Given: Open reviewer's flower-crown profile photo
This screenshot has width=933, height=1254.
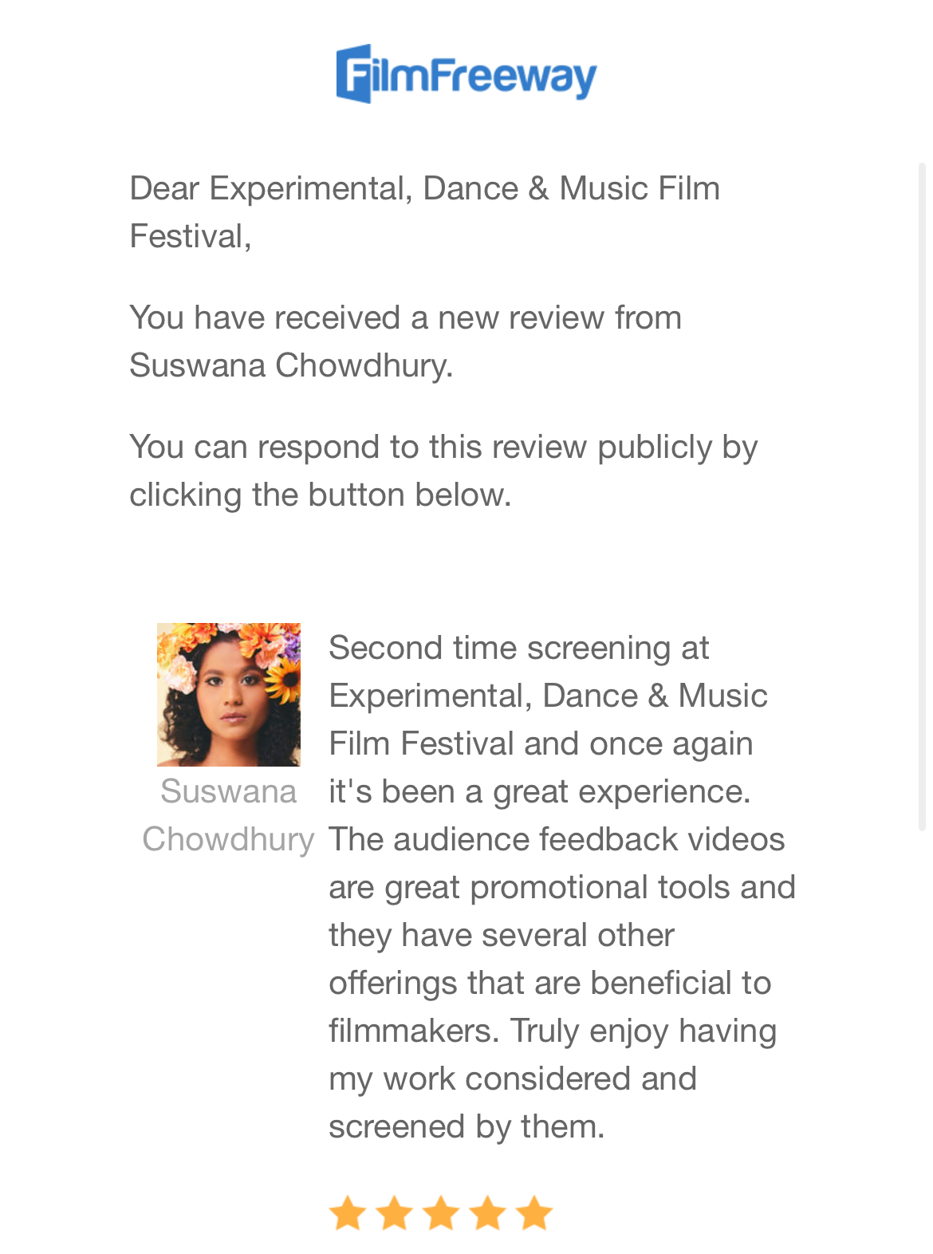Looking at the screenshot, I should point(229,694).
